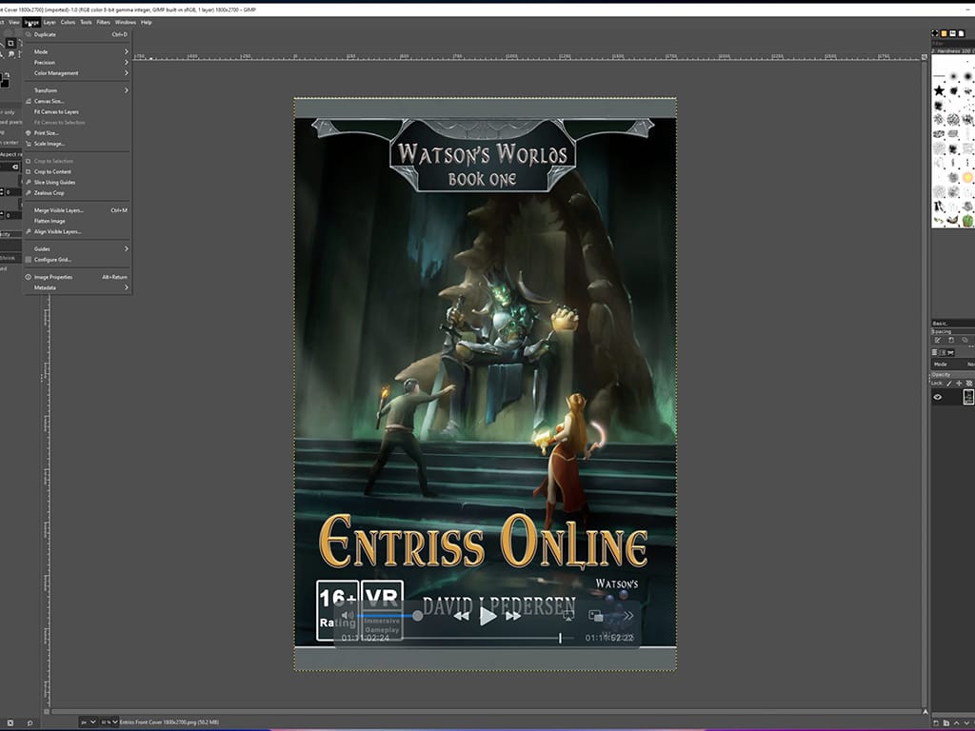The width and height of the screenshot is (975, 731).
Task: Click Crop to Content
Action: (x=53, y=171)
